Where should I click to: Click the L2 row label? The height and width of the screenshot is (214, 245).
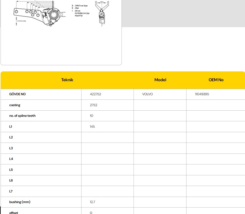(x=11, y=137)
